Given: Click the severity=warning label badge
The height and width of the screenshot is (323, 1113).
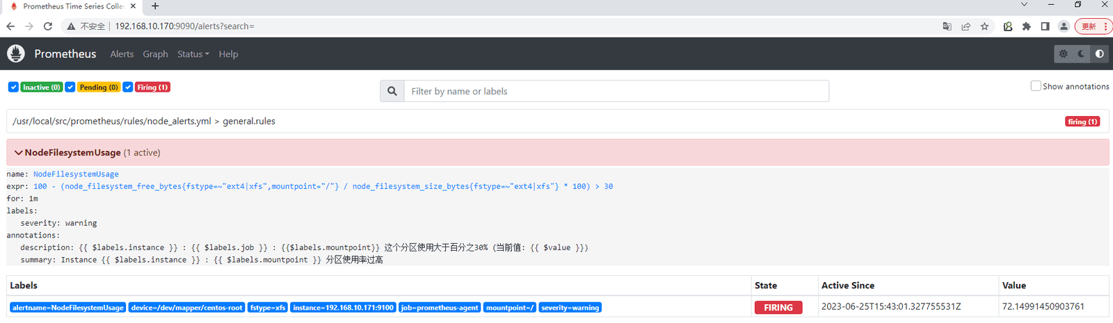Looking at the screenshot, I should [x=570, y=307].
